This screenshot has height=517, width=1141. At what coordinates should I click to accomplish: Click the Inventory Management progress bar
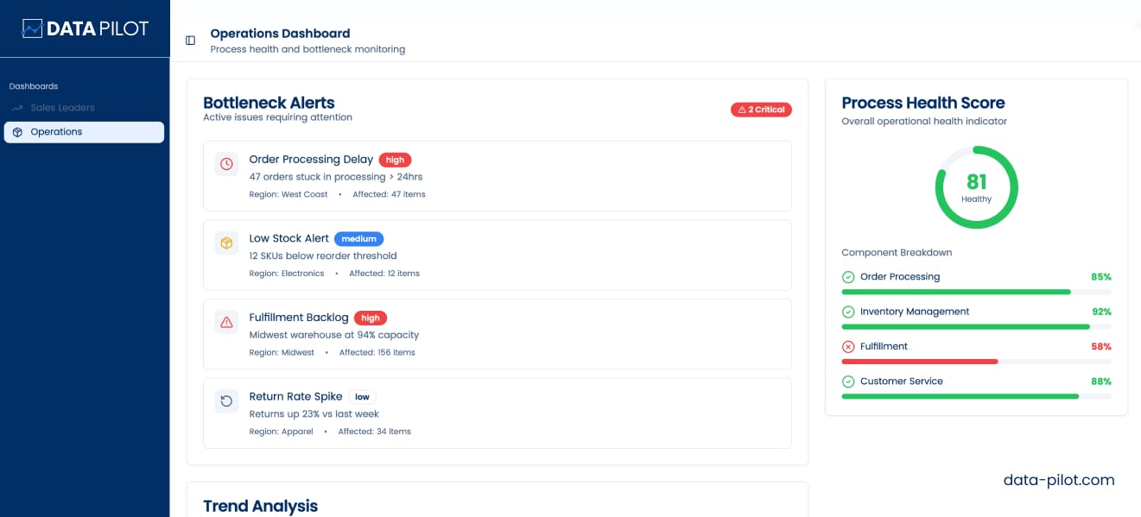965,327
